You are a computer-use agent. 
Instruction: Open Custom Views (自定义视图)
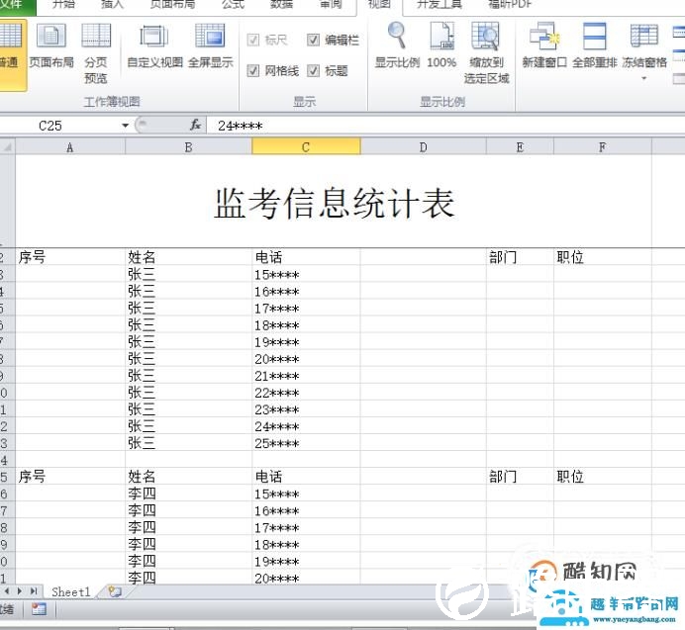[154, 45]
